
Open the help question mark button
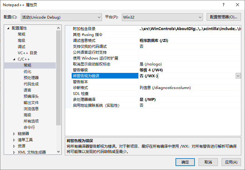pyautogui.click(x=223, y=5)
